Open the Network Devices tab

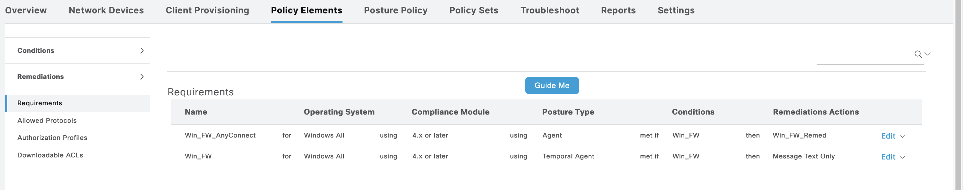coord(106,10)
